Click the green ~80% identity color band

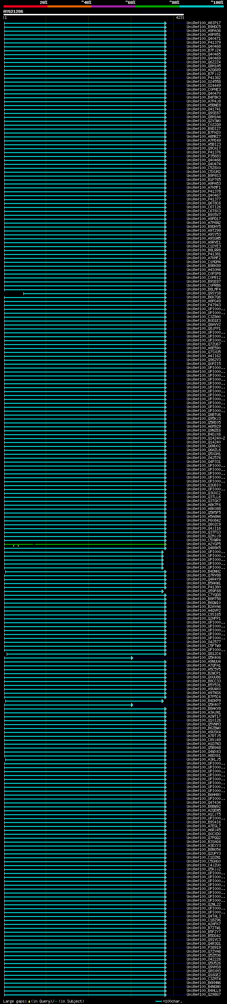click(157, 6)
